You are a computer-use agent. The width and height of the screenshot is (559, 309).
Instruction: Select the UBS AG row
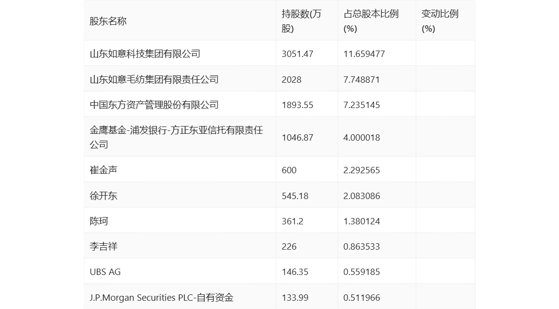click(280, 272)
